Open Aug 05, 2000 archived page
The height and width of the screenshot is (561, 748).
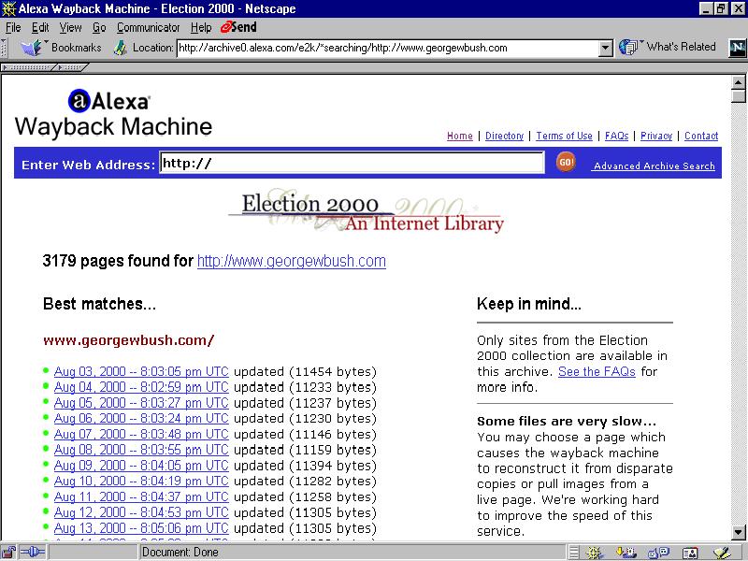click(141, 403)
